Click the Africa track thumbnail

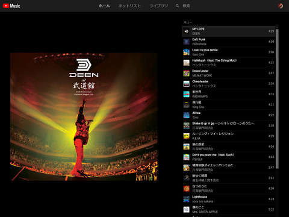click(187, 115)
